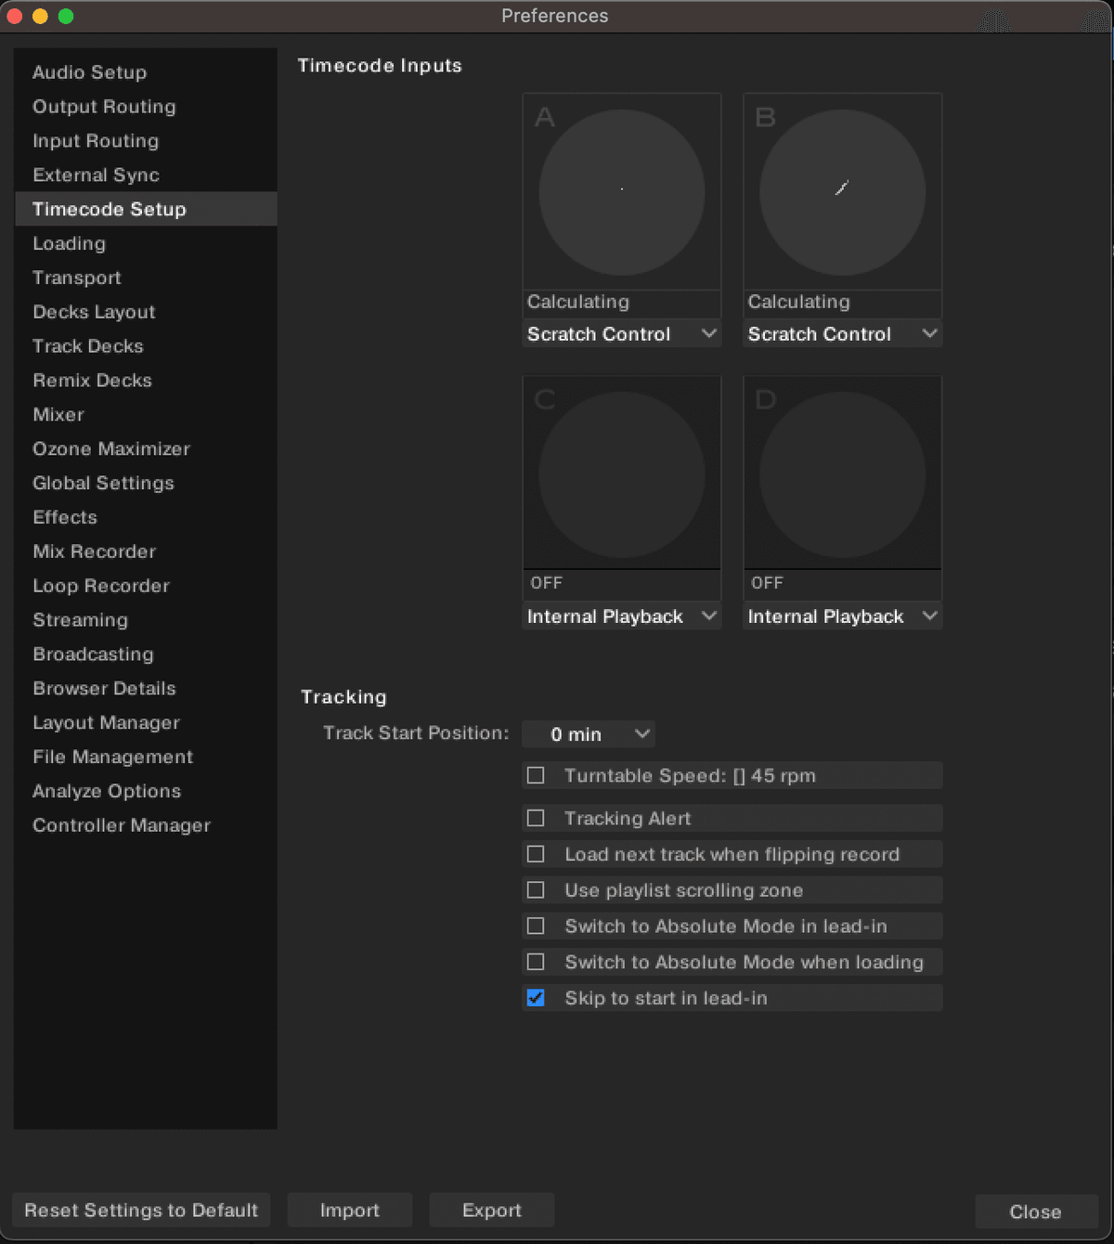This screenshot has width=1114, height=1244.
Task: Open the Track Start Position dropdown
Action: click(588, 733)
